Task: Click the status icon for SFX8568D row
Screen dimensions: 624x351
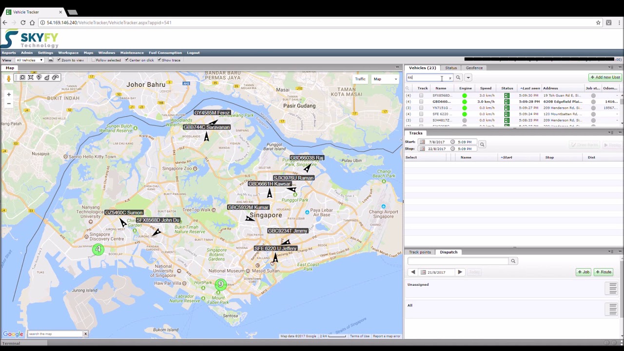Action: pos(507,96)
